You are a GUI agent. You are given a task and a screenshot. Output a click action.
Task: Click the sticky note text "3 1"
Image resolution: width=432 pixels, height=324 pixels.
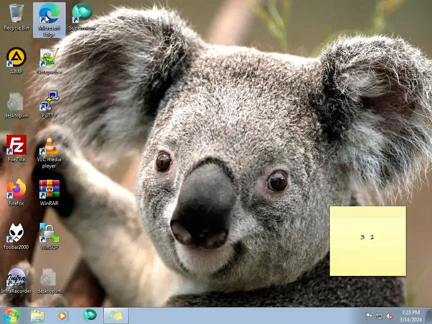367,237
